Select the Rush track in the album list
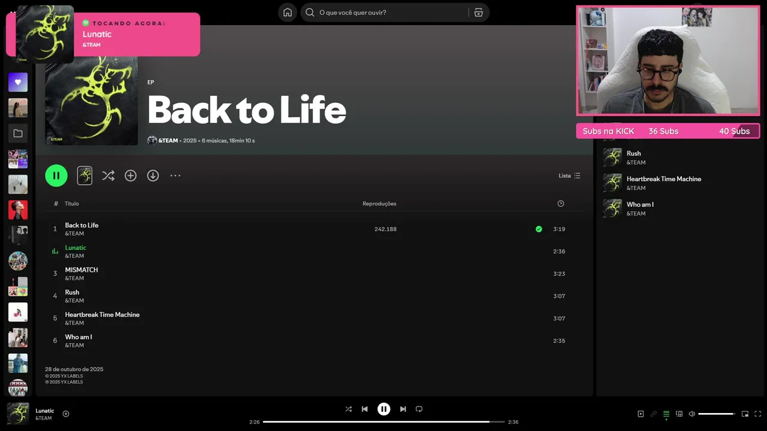The width and height of the screenshot is (767, 431). (x=315, y=296)
